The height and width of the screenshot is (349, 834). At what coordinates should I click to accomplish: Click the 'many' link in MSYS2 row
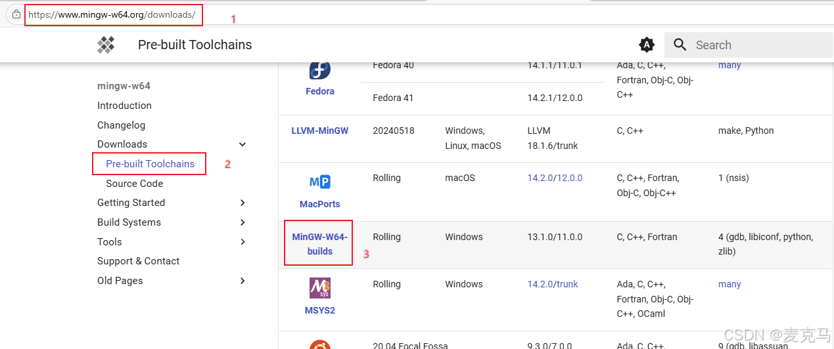(730, 284)
